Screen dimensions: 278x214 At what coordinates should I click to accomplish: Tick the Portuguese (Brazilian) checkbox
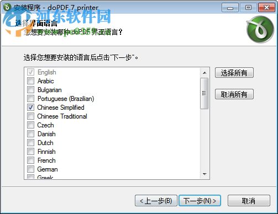tap(30, 98)
